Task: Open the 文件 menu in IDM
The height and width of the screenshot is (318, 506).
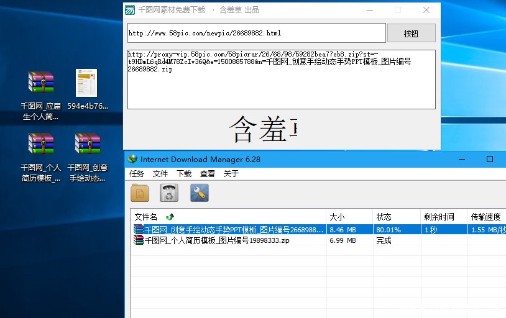Action: 160,174
